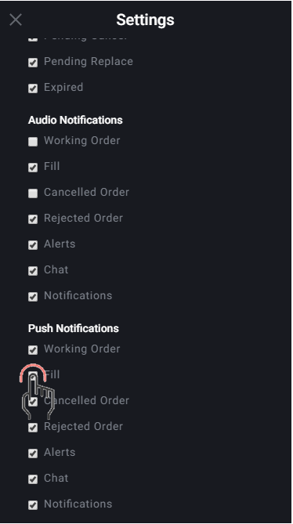Click the Pending Replace label text
The width and height of the screenshot is (293, 524).
coord(89,62)
